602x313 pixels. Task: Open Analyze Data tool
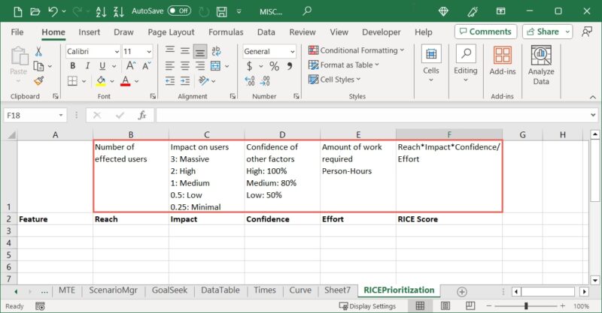(x=541, y=65)
